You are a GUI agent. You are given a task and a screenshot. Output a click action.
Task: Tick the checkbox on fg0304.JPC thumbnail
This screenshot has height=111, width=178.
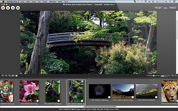(156, 97)
